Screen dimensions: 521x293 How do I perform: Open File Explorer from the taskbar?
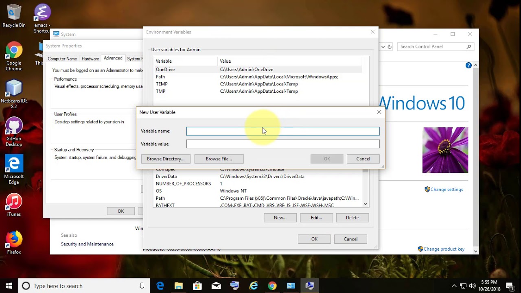[x=178, y=286]
